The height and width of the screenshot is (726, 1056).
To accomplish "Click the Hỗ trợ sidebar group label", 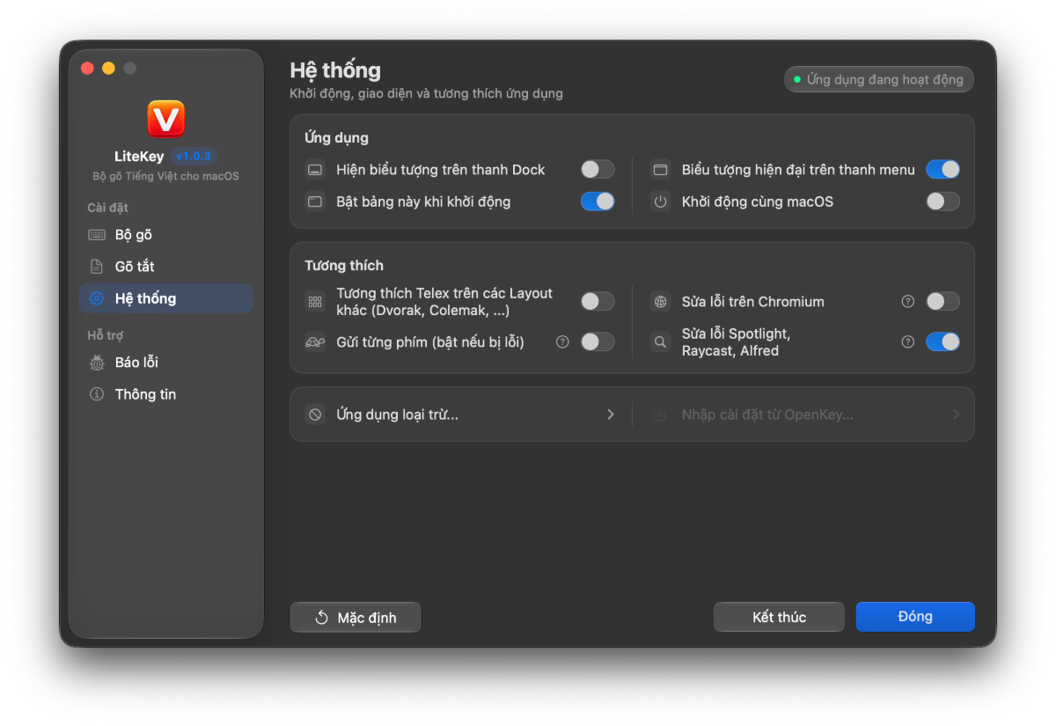I will 105,335.
